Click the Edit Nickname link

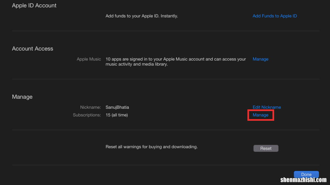pos(267,107)
